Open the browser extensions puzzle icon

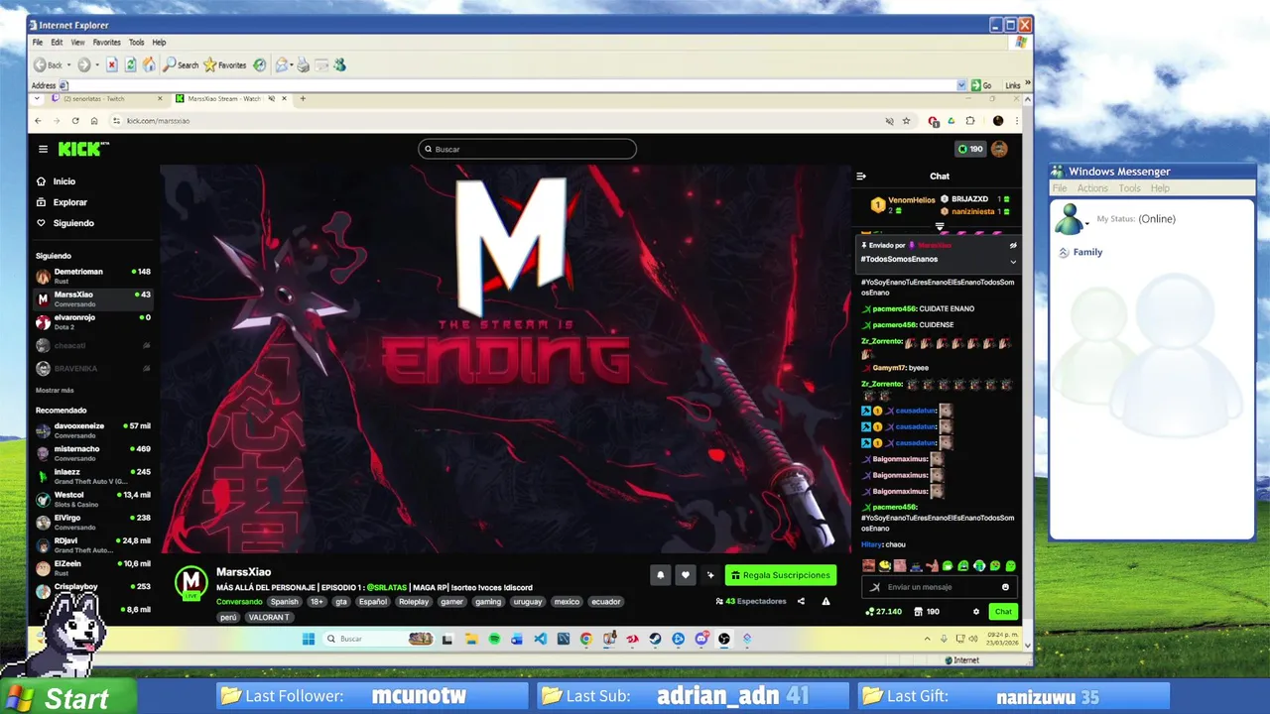[x=970, y=121]
